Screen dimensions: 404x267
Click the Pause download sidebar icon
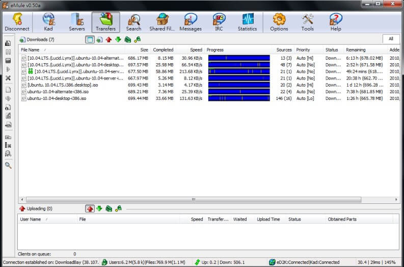[x=8, y=52]
